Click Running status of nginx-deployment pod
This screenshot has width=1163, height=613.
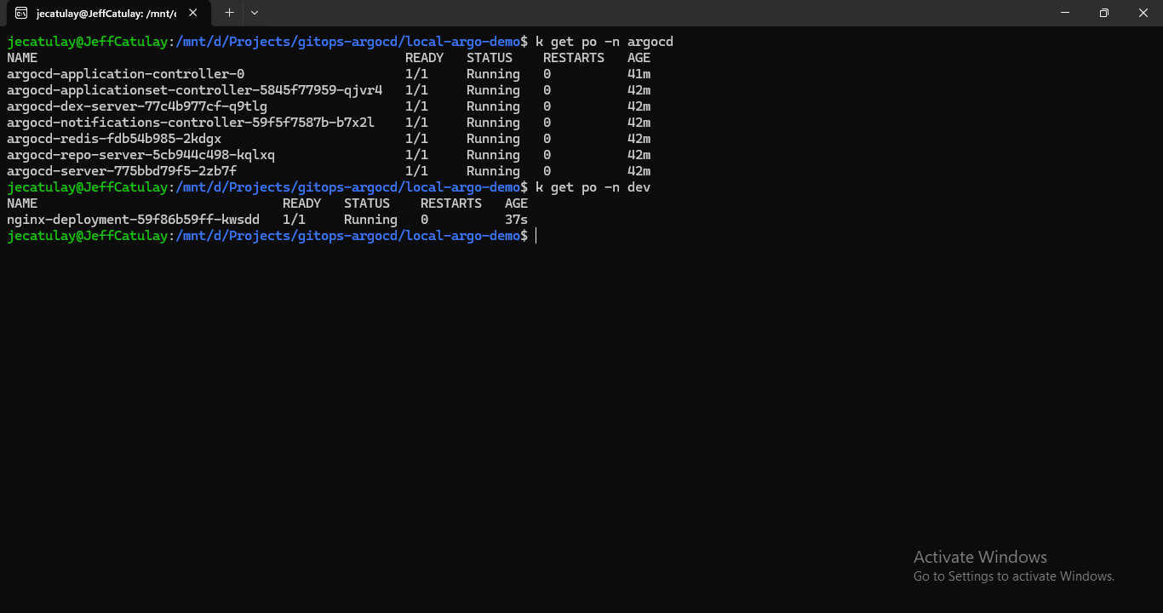(x=370, y=220)
